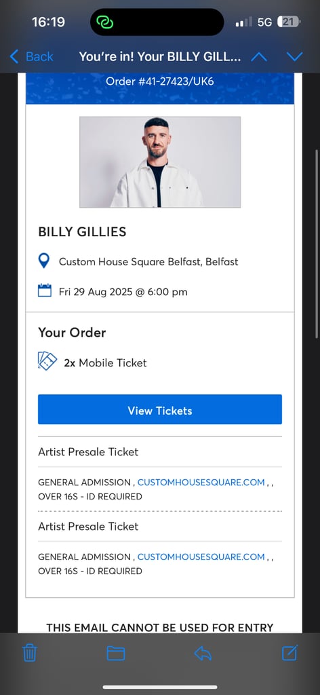Open first CUSTOMHOUSESQUARE.COM link

click(201, 483)
